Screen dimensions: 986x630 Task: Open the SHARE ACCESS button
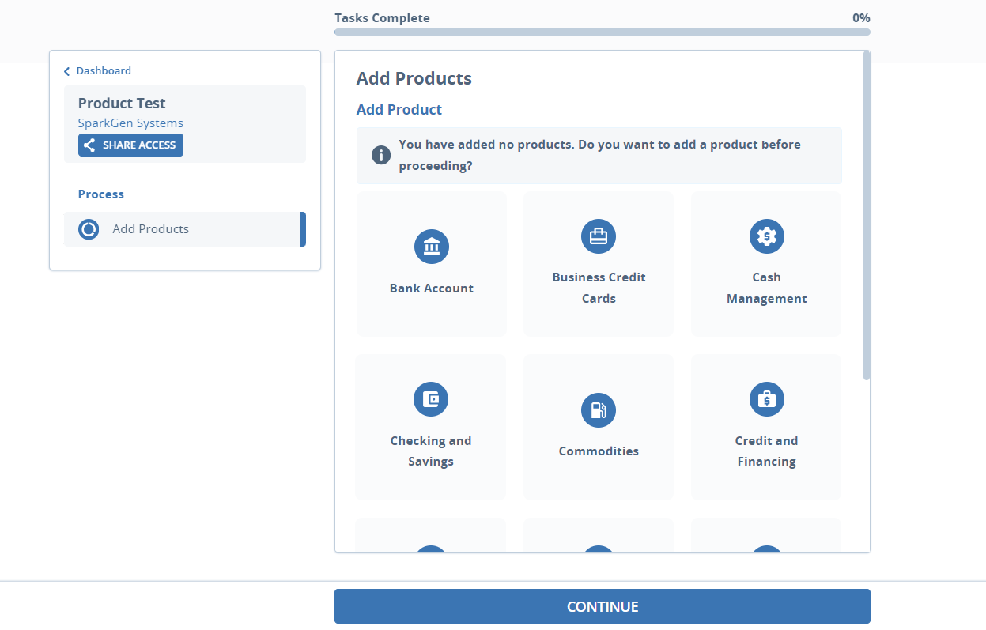coord(130,145)
